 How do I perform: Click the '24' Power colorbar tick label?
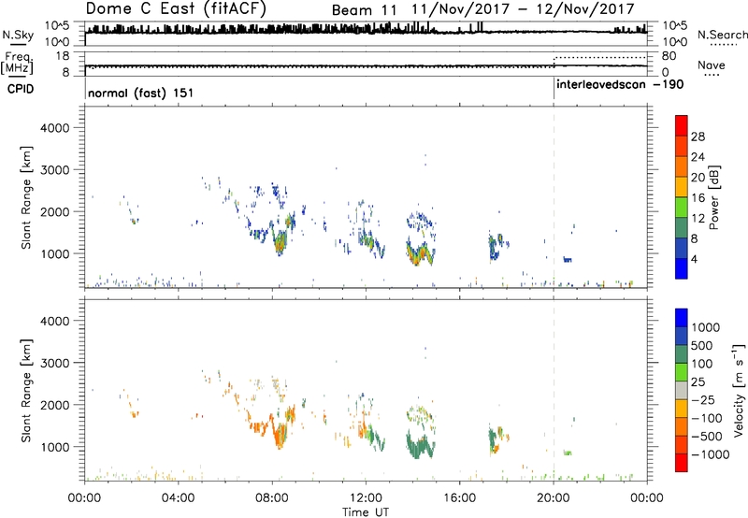[x=698, y=157]
